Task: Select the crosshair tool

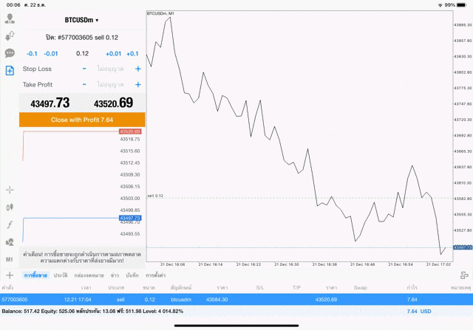Action: 10,190
